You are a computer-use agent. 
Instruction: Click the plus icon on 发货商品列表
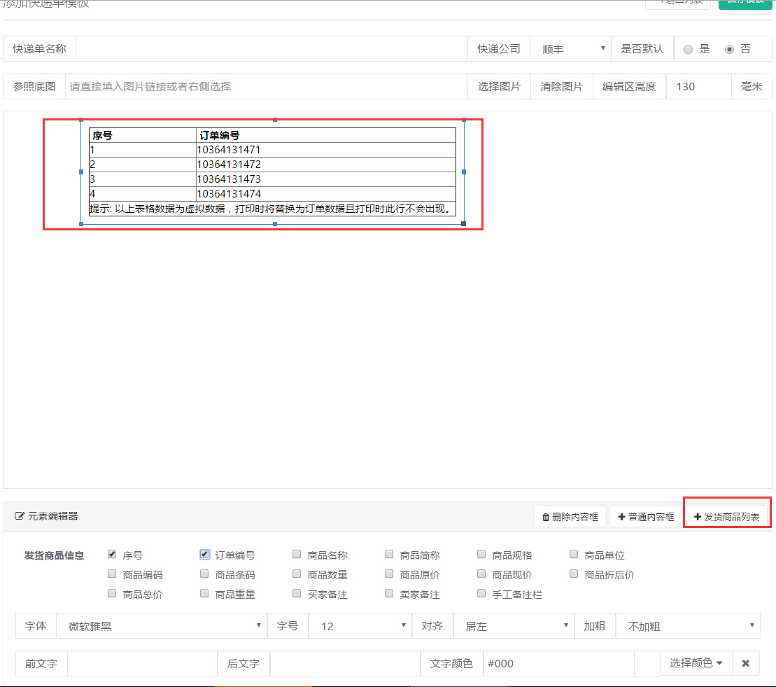pos(697,517)
